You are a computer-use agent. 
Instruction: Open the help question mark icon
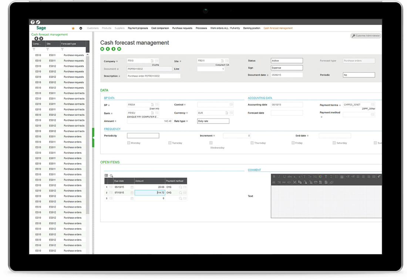[33, 22]
